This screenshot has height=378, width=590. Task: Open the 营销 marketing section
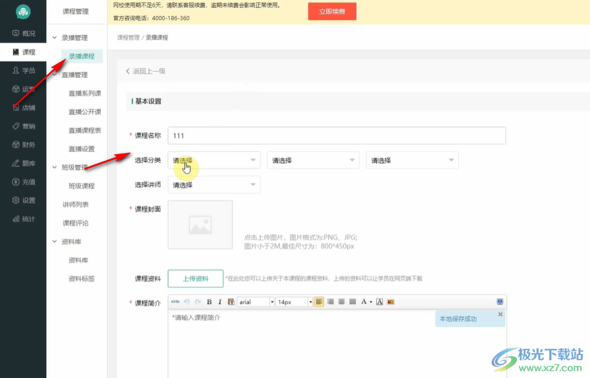23,126
